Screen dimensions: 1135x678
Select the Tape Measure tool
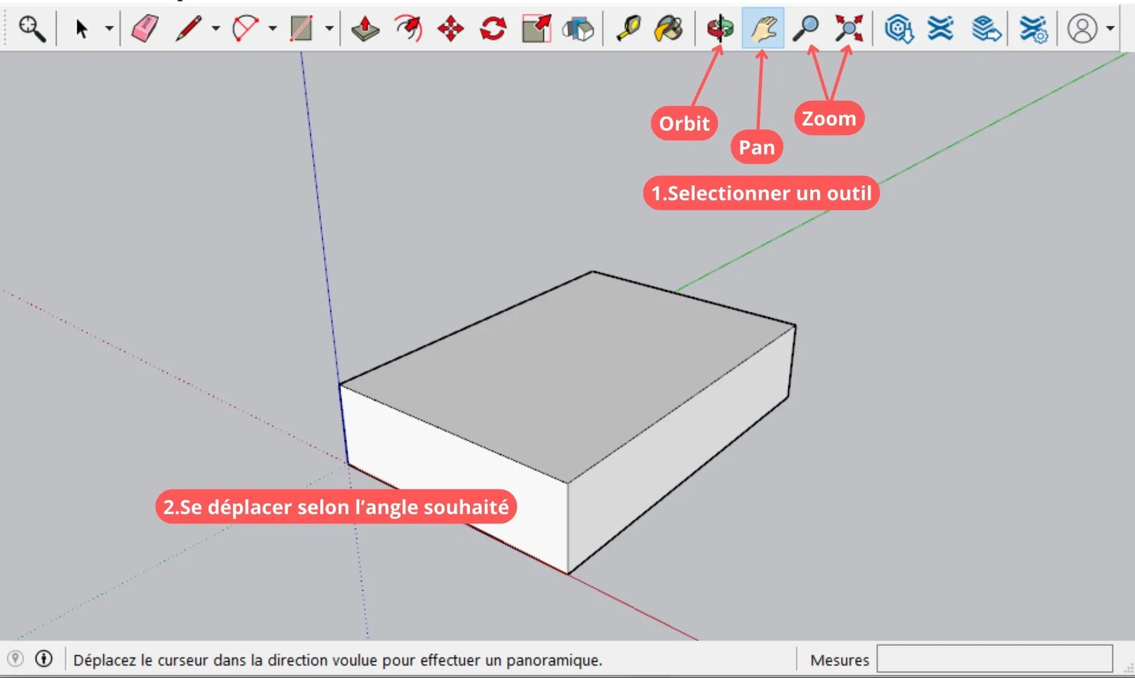(628, 28)
